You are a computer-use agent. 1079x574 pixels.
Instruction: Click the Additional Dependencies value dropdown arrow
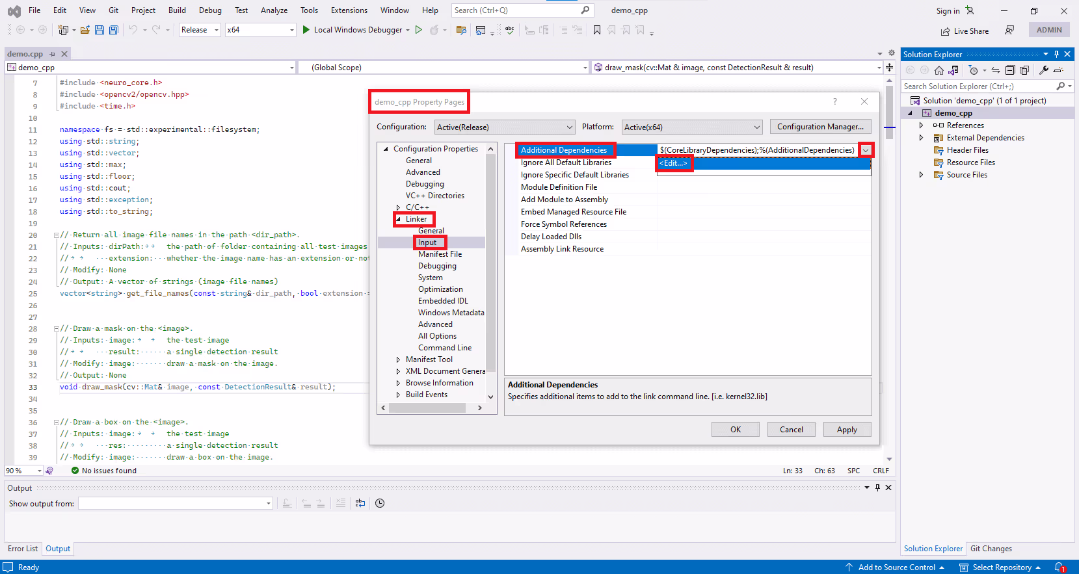click(x=865, y=150)
